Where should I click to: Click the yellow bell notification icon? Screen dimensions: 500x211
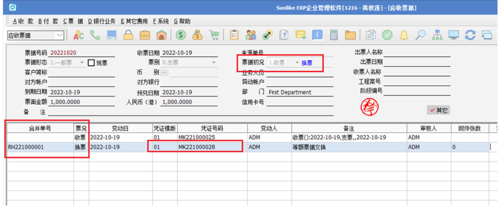404,35
